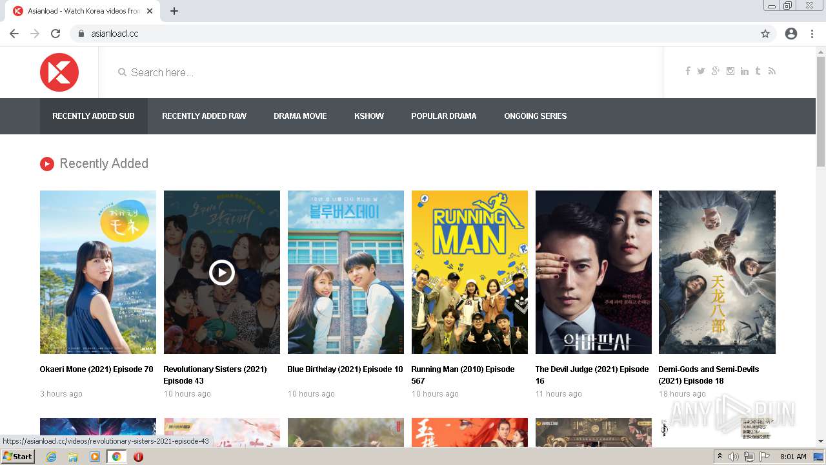
Task: Open the Windows Start menu
Action: tap(17, 457)
